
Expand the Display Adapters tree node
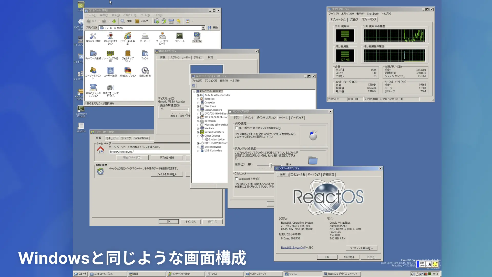point(198,110)
